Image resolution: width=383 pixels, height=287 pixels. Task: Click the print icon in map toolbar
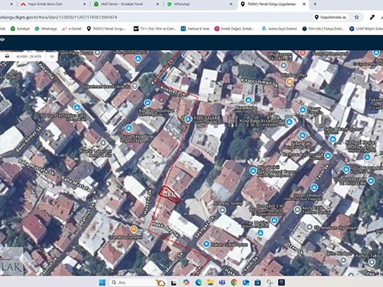click(x=7, y=56)
